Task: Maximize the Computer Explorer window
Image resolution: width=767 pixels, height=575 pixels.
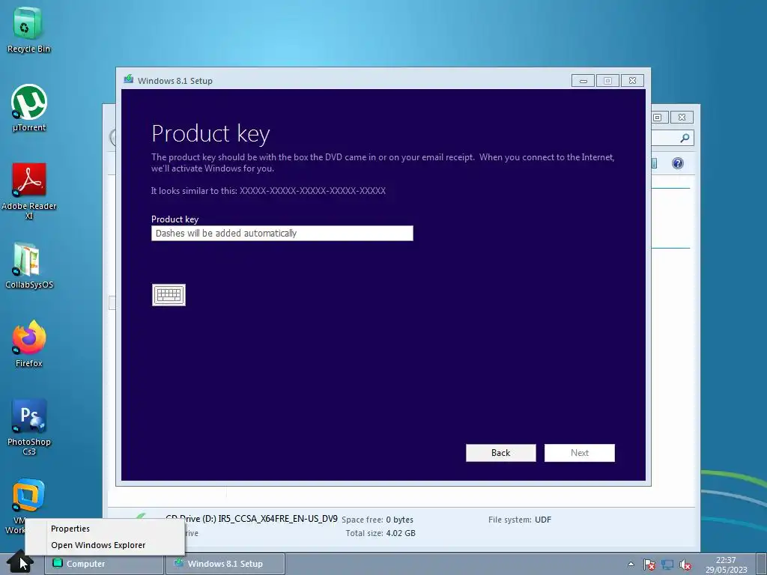Action: pyautogui.click(x=658, y=118)
